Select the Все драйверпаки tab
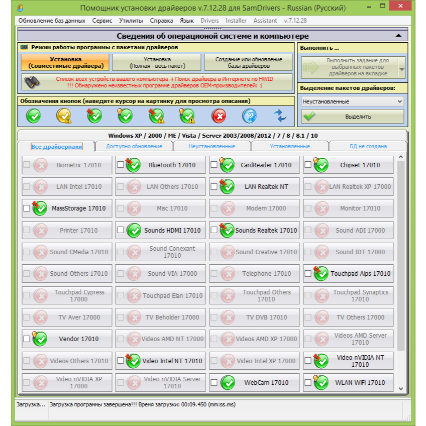 pos(56,147)
